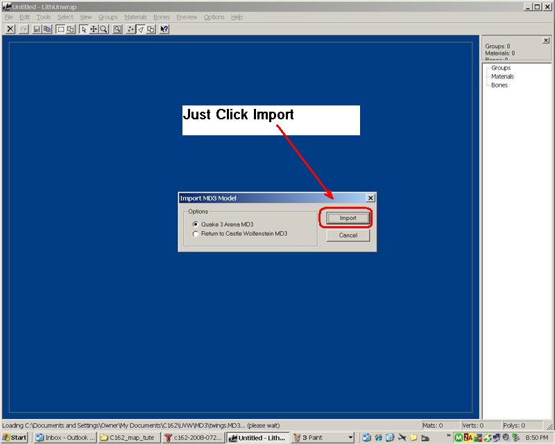Select the magnifying glass zoom tool
The width and height of the screenshot is (555, 444).
pos(103,29)
